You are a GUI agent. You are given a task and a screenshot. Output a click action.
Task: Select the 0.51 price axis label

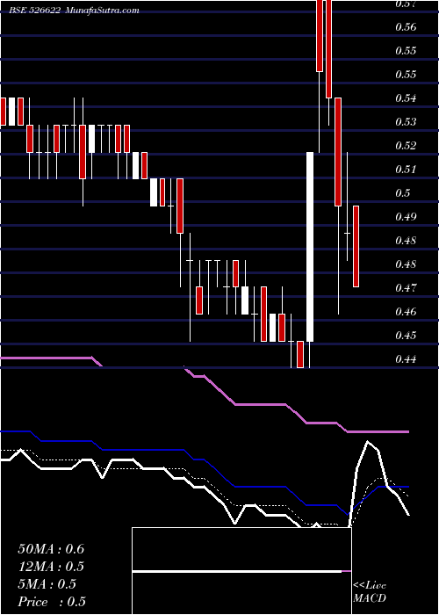pos(406,170)
